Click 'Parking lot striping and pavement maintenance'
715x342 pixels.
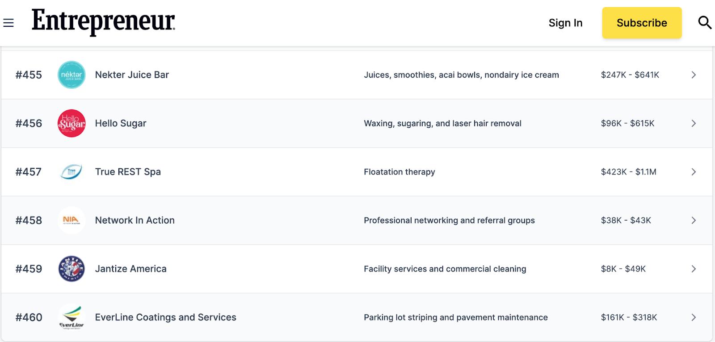tap(455, 317)
